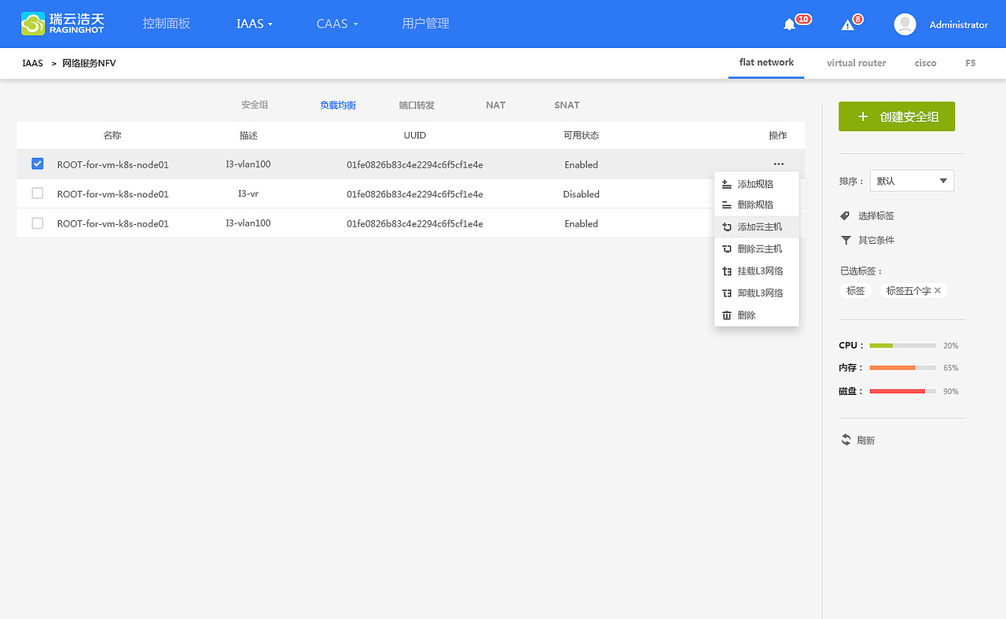The image size is (1006, 619).
Task: Click the 名称 column header
Action: click(112, 135)
